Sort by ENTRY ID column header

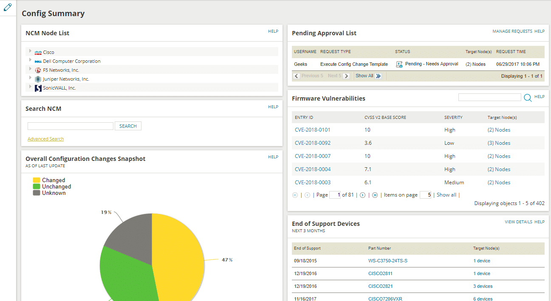pos(304,118)
